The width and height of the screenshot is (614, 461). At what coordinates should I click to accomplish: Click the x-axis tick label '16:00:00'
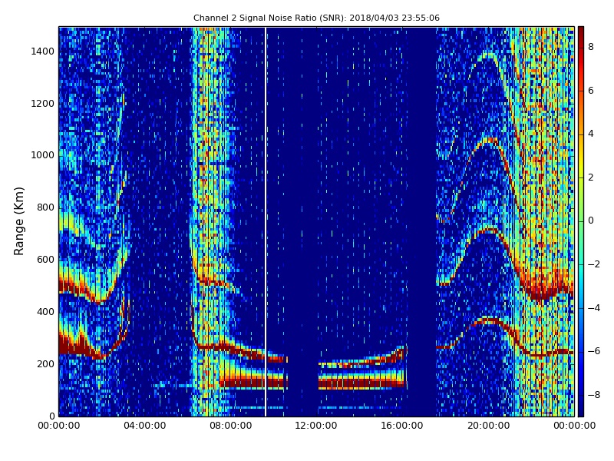point(402,426)
